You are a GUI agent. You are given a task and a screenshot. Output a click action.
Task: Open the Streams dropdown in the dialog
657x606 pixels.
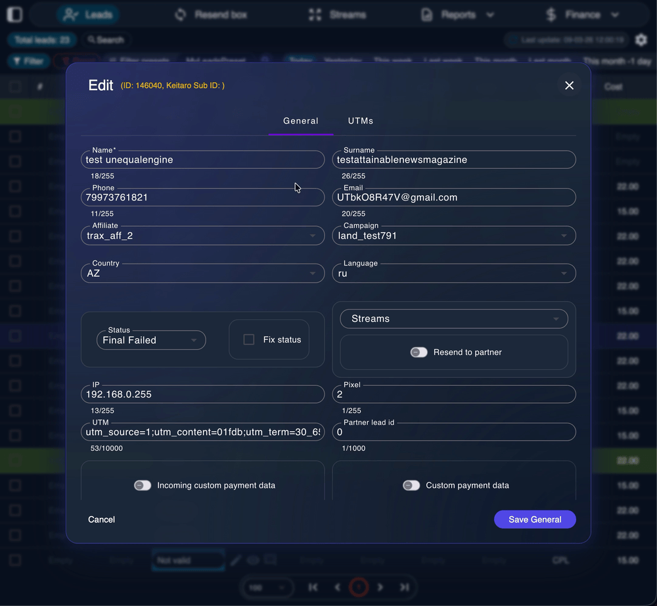[453, 319]
